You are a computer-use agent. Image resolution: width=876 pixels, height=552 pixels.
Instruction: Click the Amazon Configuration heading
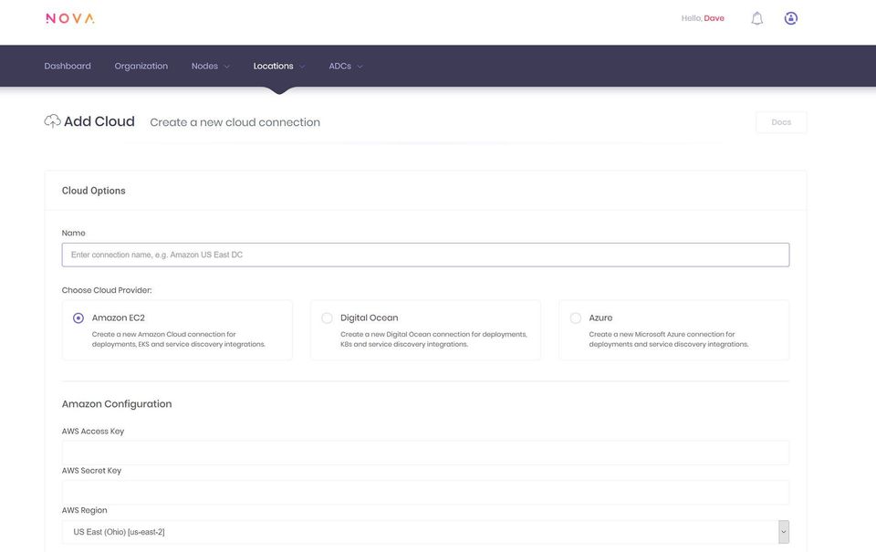pyautogui.click(x=117, y=404)
